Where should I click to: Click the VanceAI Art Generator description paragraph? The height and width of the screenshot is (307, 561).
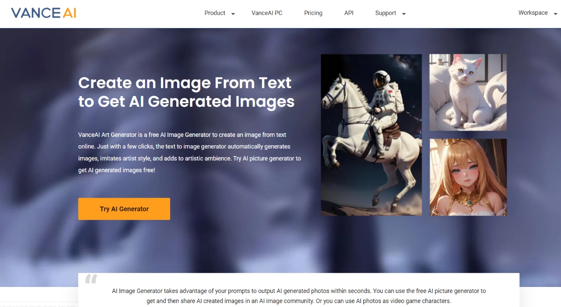click(190, 152)
